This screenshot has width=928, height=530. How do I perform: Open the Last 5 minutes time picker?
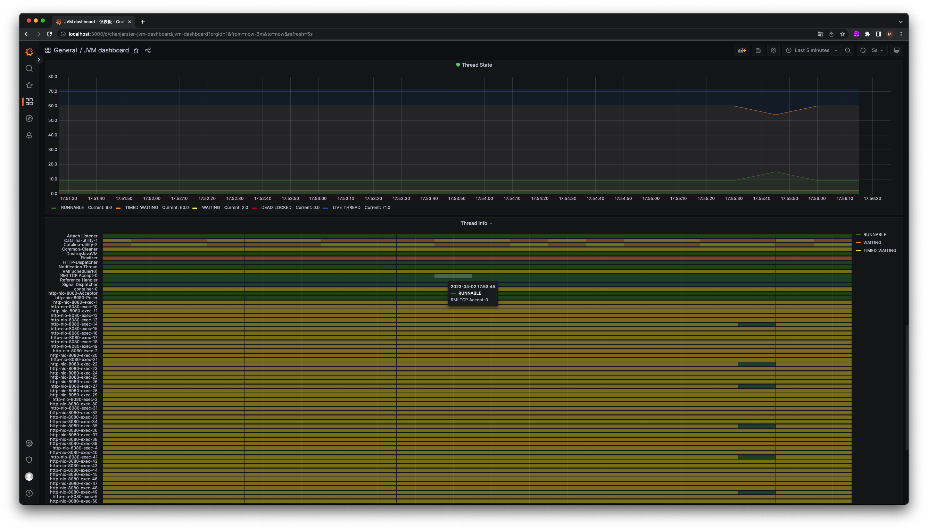812,50
